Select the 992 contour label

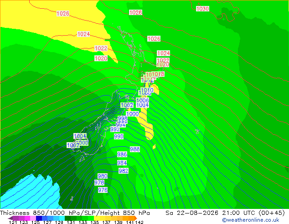point(115,129)
